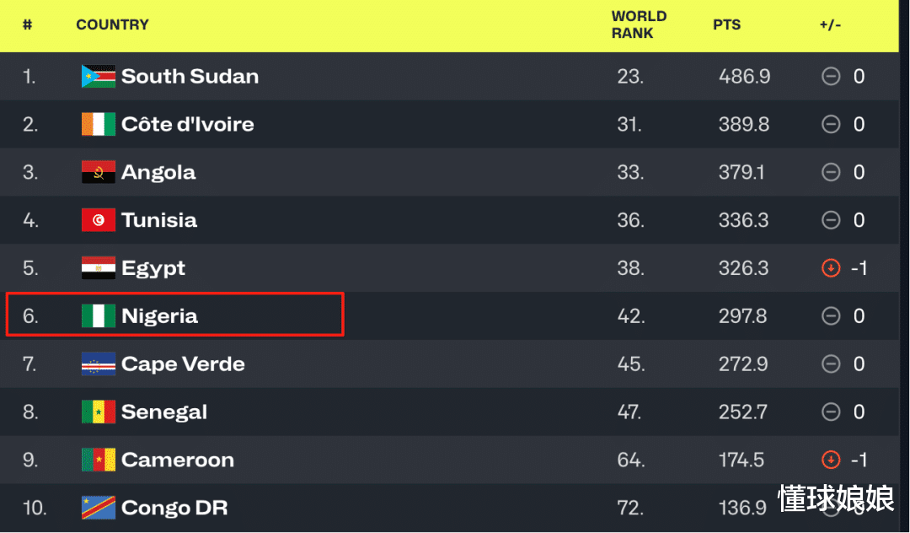910x533 pixels.
Task: Click the COUNTRY column header
Action: tap(113, 24)
